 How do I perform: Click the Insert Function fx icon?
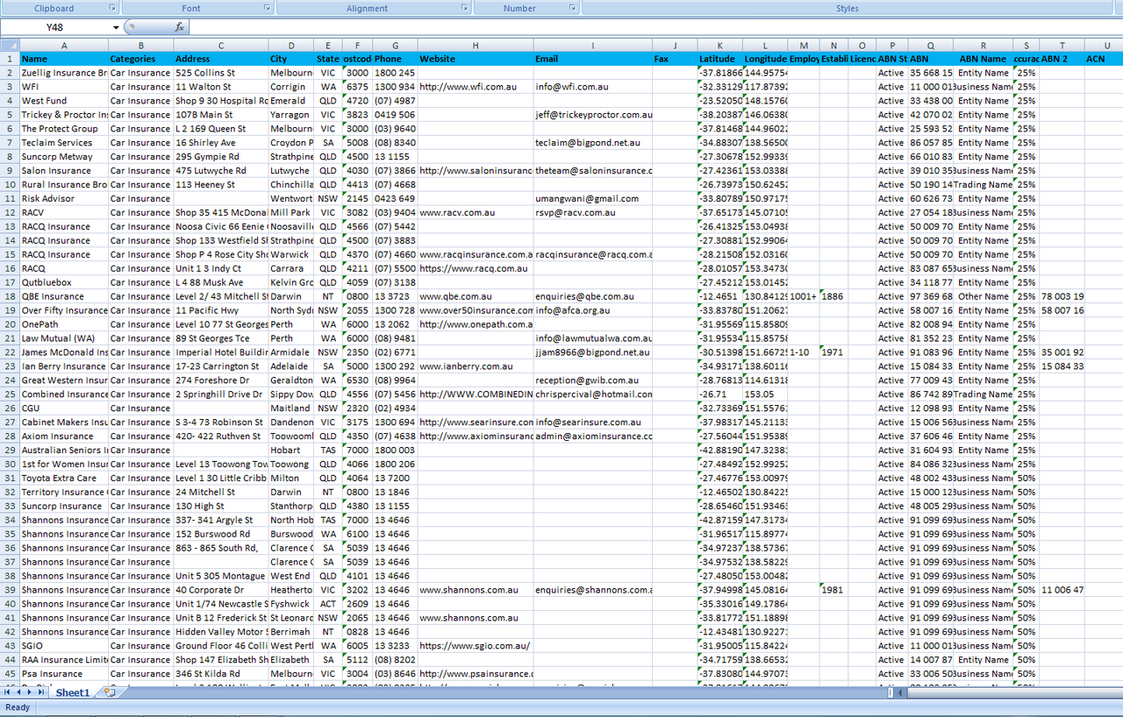click(180, 27)
